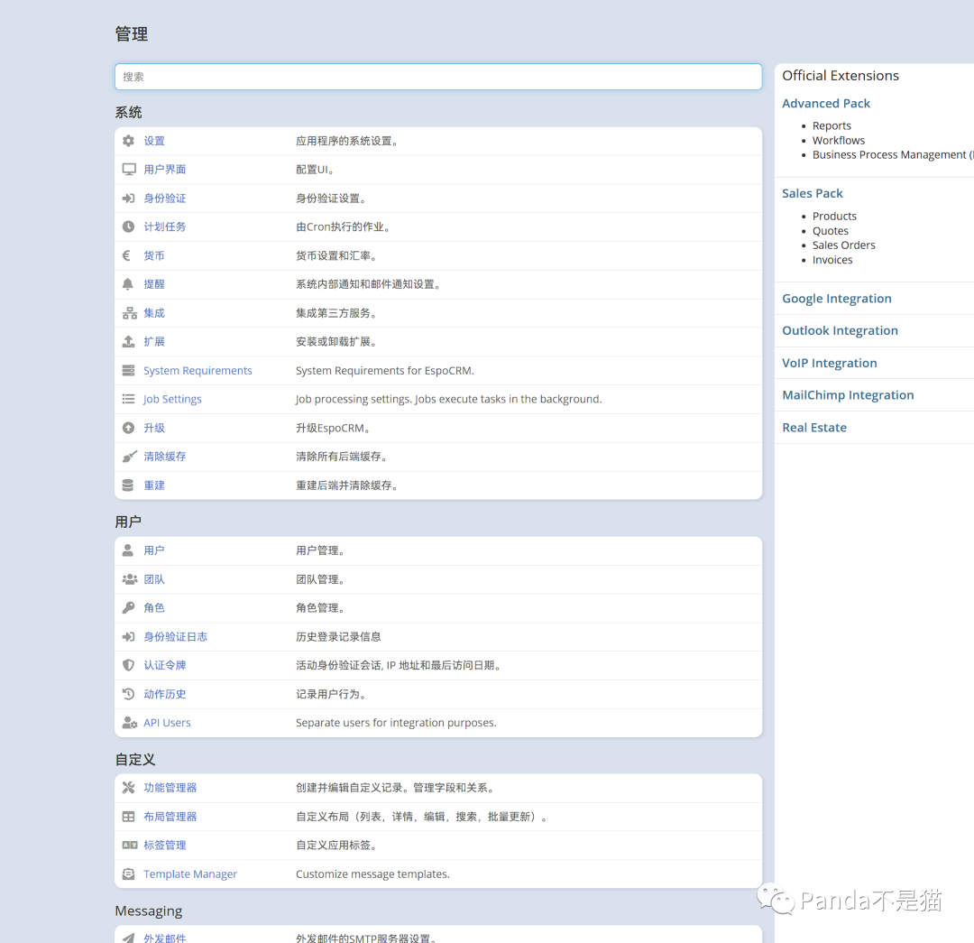Open the 动作历史 link
Viewport: 974px width, 943px height.
click(165, 694)
